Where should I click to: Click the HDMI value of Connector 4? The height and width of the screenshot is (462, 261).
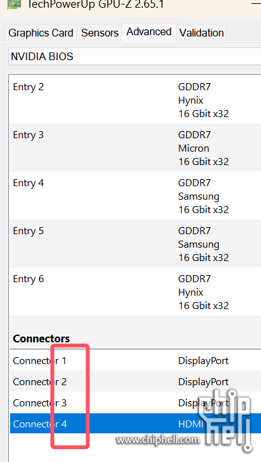click(x=191, y=424)
